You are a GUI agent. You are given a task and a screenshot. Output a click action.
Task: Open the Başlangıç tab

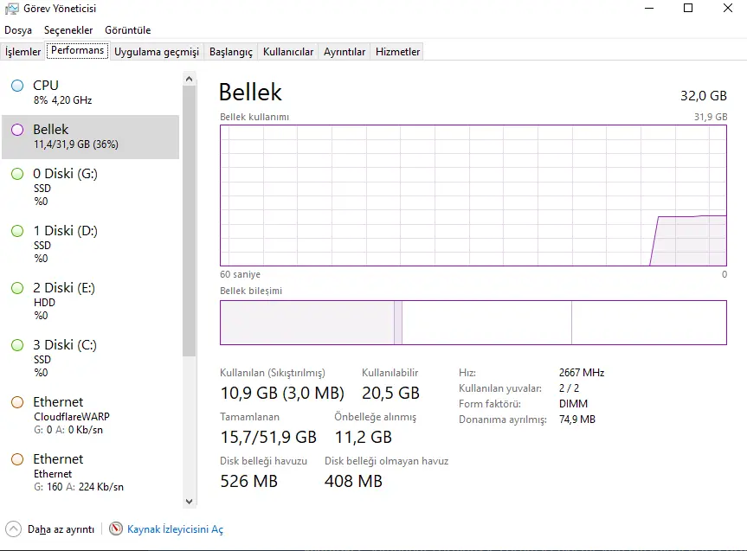coord(231,51)
